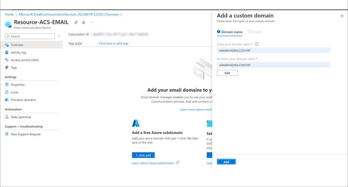Click the Azure logo above free subdomain
The image size is (348, 187).
(136, 123)
